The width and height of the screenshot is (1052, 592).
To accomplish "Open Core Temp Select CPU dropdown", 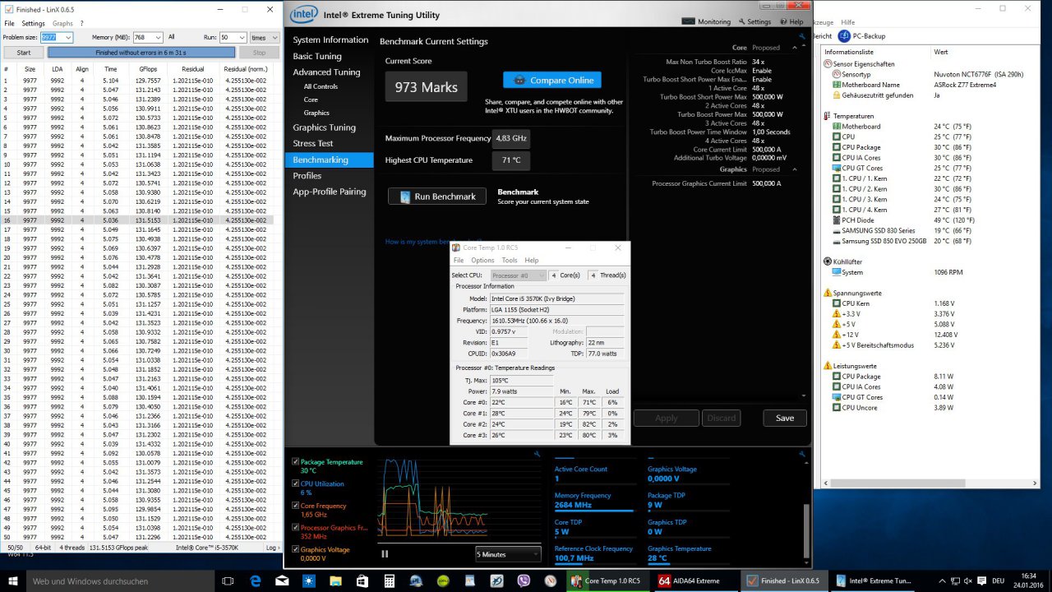I will [x=519, y=275].
